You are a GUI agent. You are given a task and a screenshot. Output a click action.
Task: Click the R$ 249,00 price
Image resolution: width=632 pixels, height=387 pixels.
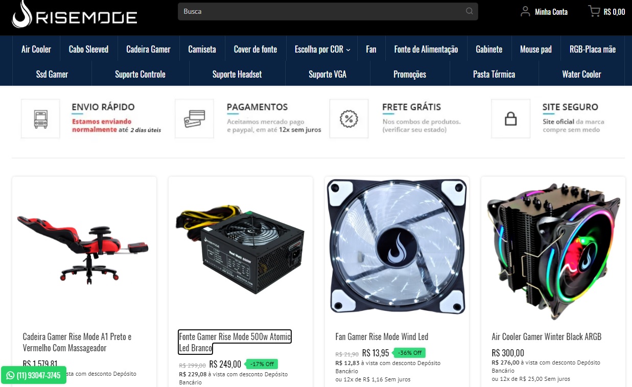click(x=225, y=364)
